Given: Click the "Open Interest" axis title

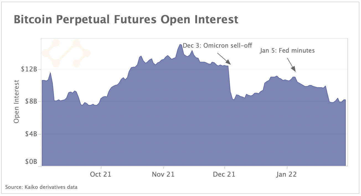Looking at the screenshot, I should pyautogui.click(x=17, y=101).
